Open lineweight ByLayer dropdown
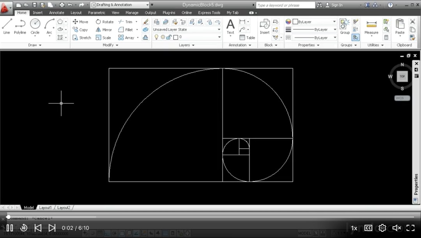This screenshot has height=238, width=421. [x=315, y=30]
